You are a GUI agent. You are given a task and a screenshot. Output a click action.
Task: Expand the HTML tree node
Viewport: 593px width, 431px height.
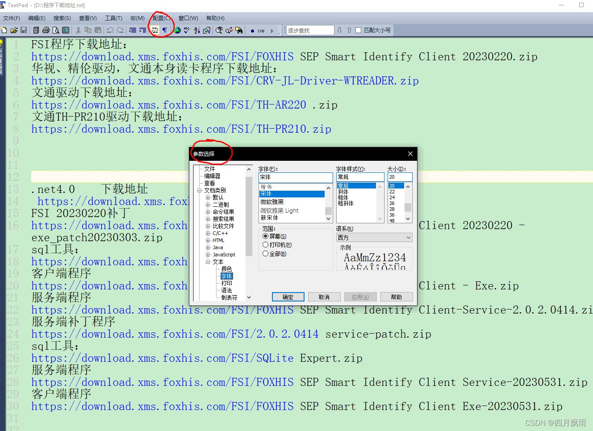(x=208, y=240)
